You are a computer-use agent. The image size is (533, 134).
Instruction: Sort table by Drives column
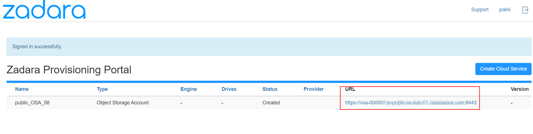click(229, 89)
